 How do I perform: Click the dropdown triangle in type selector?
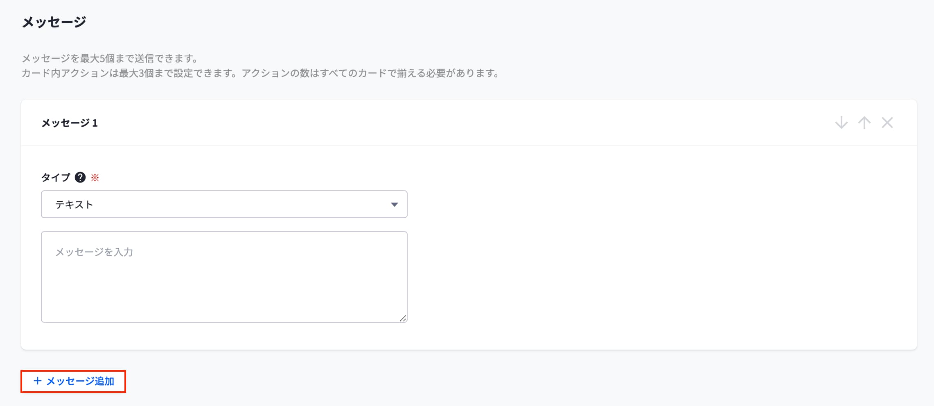click(394, 204)
